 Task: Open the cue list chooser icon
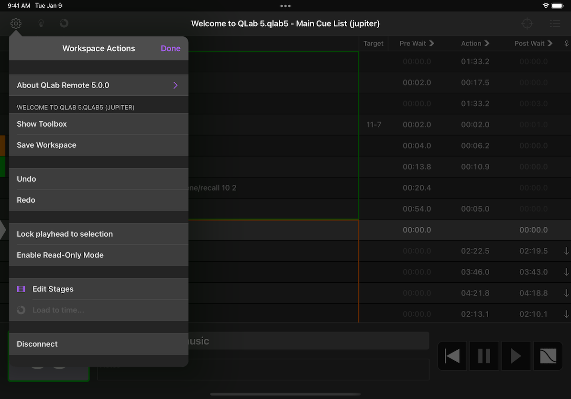tap(555, 23)
